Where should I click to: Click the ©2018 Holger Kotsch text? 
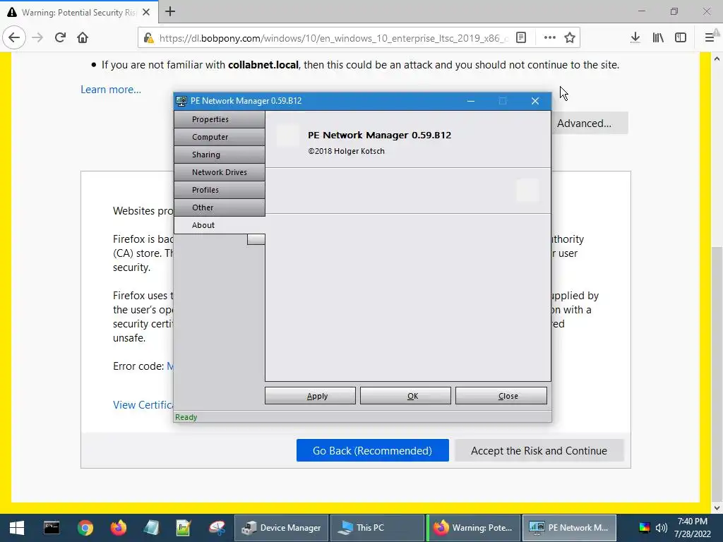click(346, 151)
